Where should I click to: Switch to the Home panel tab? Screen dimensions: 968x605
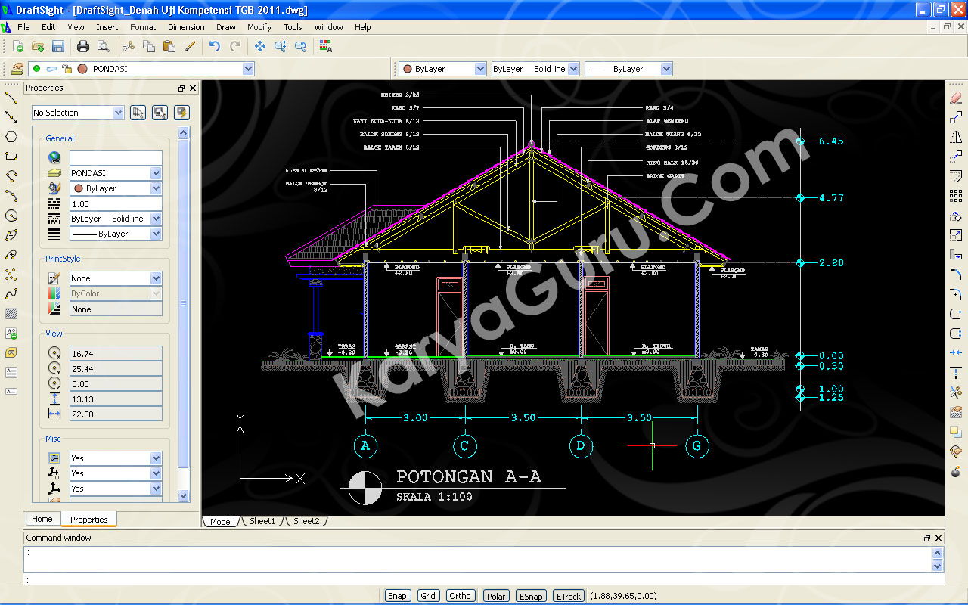tap(42, 519)
